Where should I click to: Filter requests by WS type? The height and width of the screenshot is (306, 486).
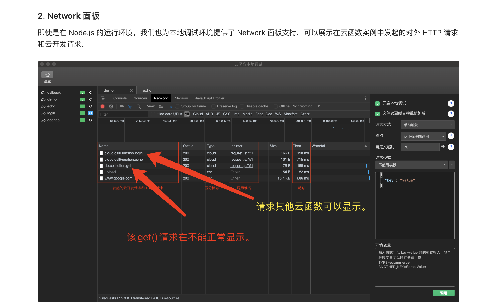(x=278, y=114)
